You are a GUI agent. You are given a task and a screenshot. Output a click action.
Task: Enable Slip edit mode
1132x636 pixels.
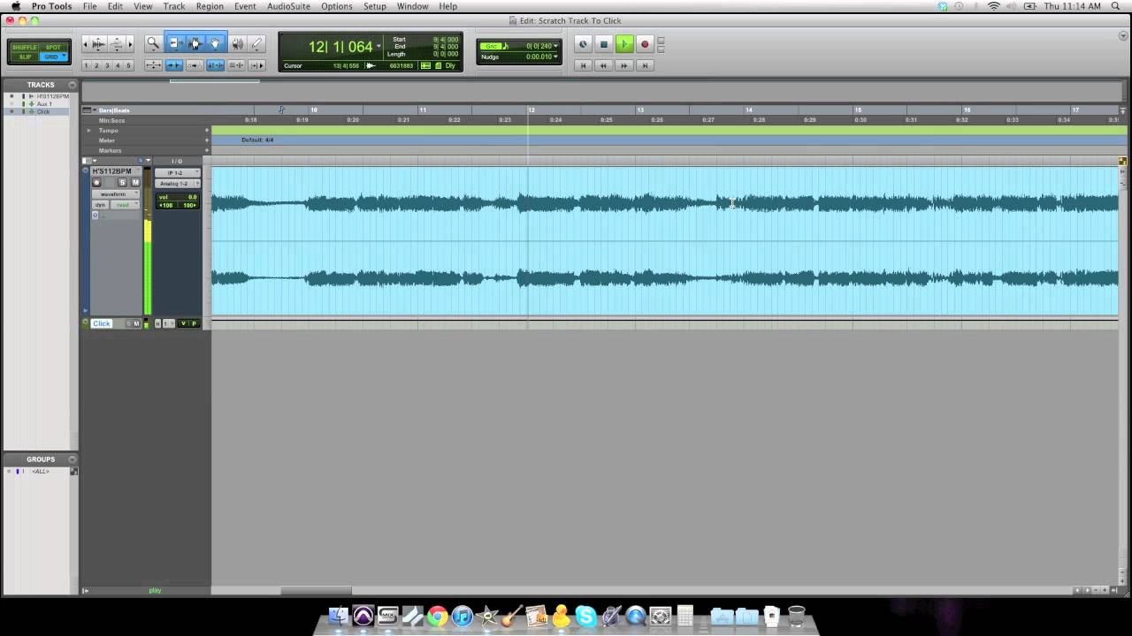click(x=25, y=57)
